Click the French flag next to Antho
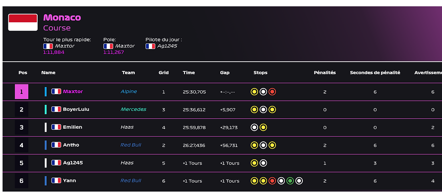Screen dimensions: 442x196 pos(56,145)
